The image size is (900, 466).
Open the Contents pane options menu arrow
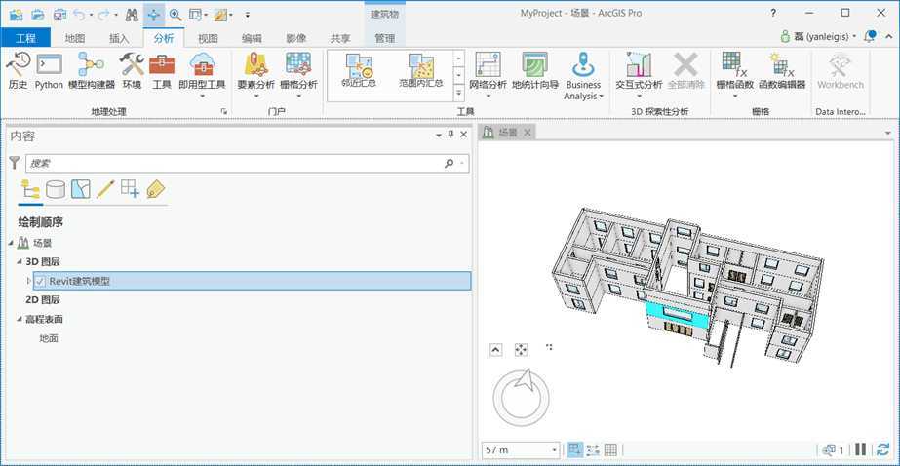[439, 136]
